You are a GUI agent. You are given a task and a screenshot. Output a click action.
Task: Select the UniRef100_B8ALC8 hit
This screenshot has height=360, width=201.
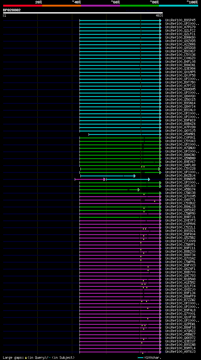coord(180,207)
